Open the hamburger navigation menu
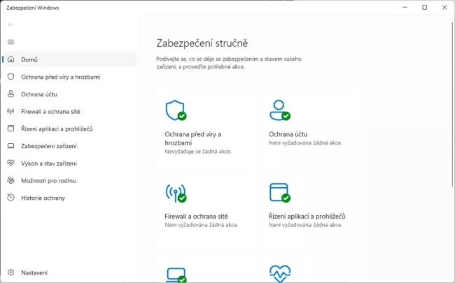 pos(10,42)
